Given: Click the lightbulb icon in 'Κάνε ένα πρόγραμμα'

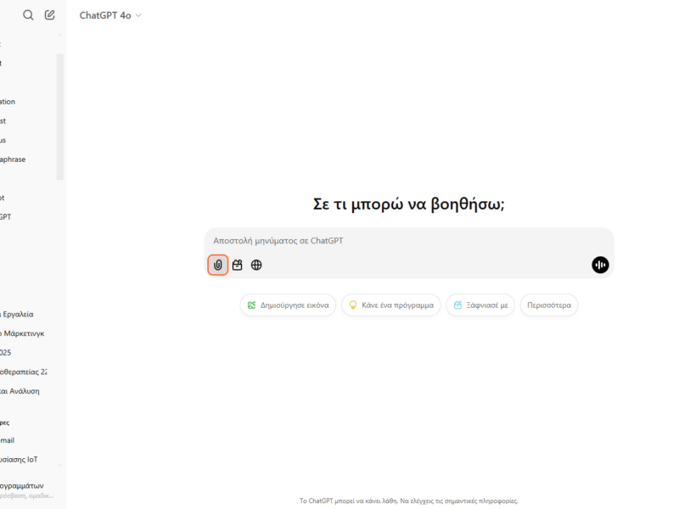Looking at the screenshot, I should pos(353,305).
